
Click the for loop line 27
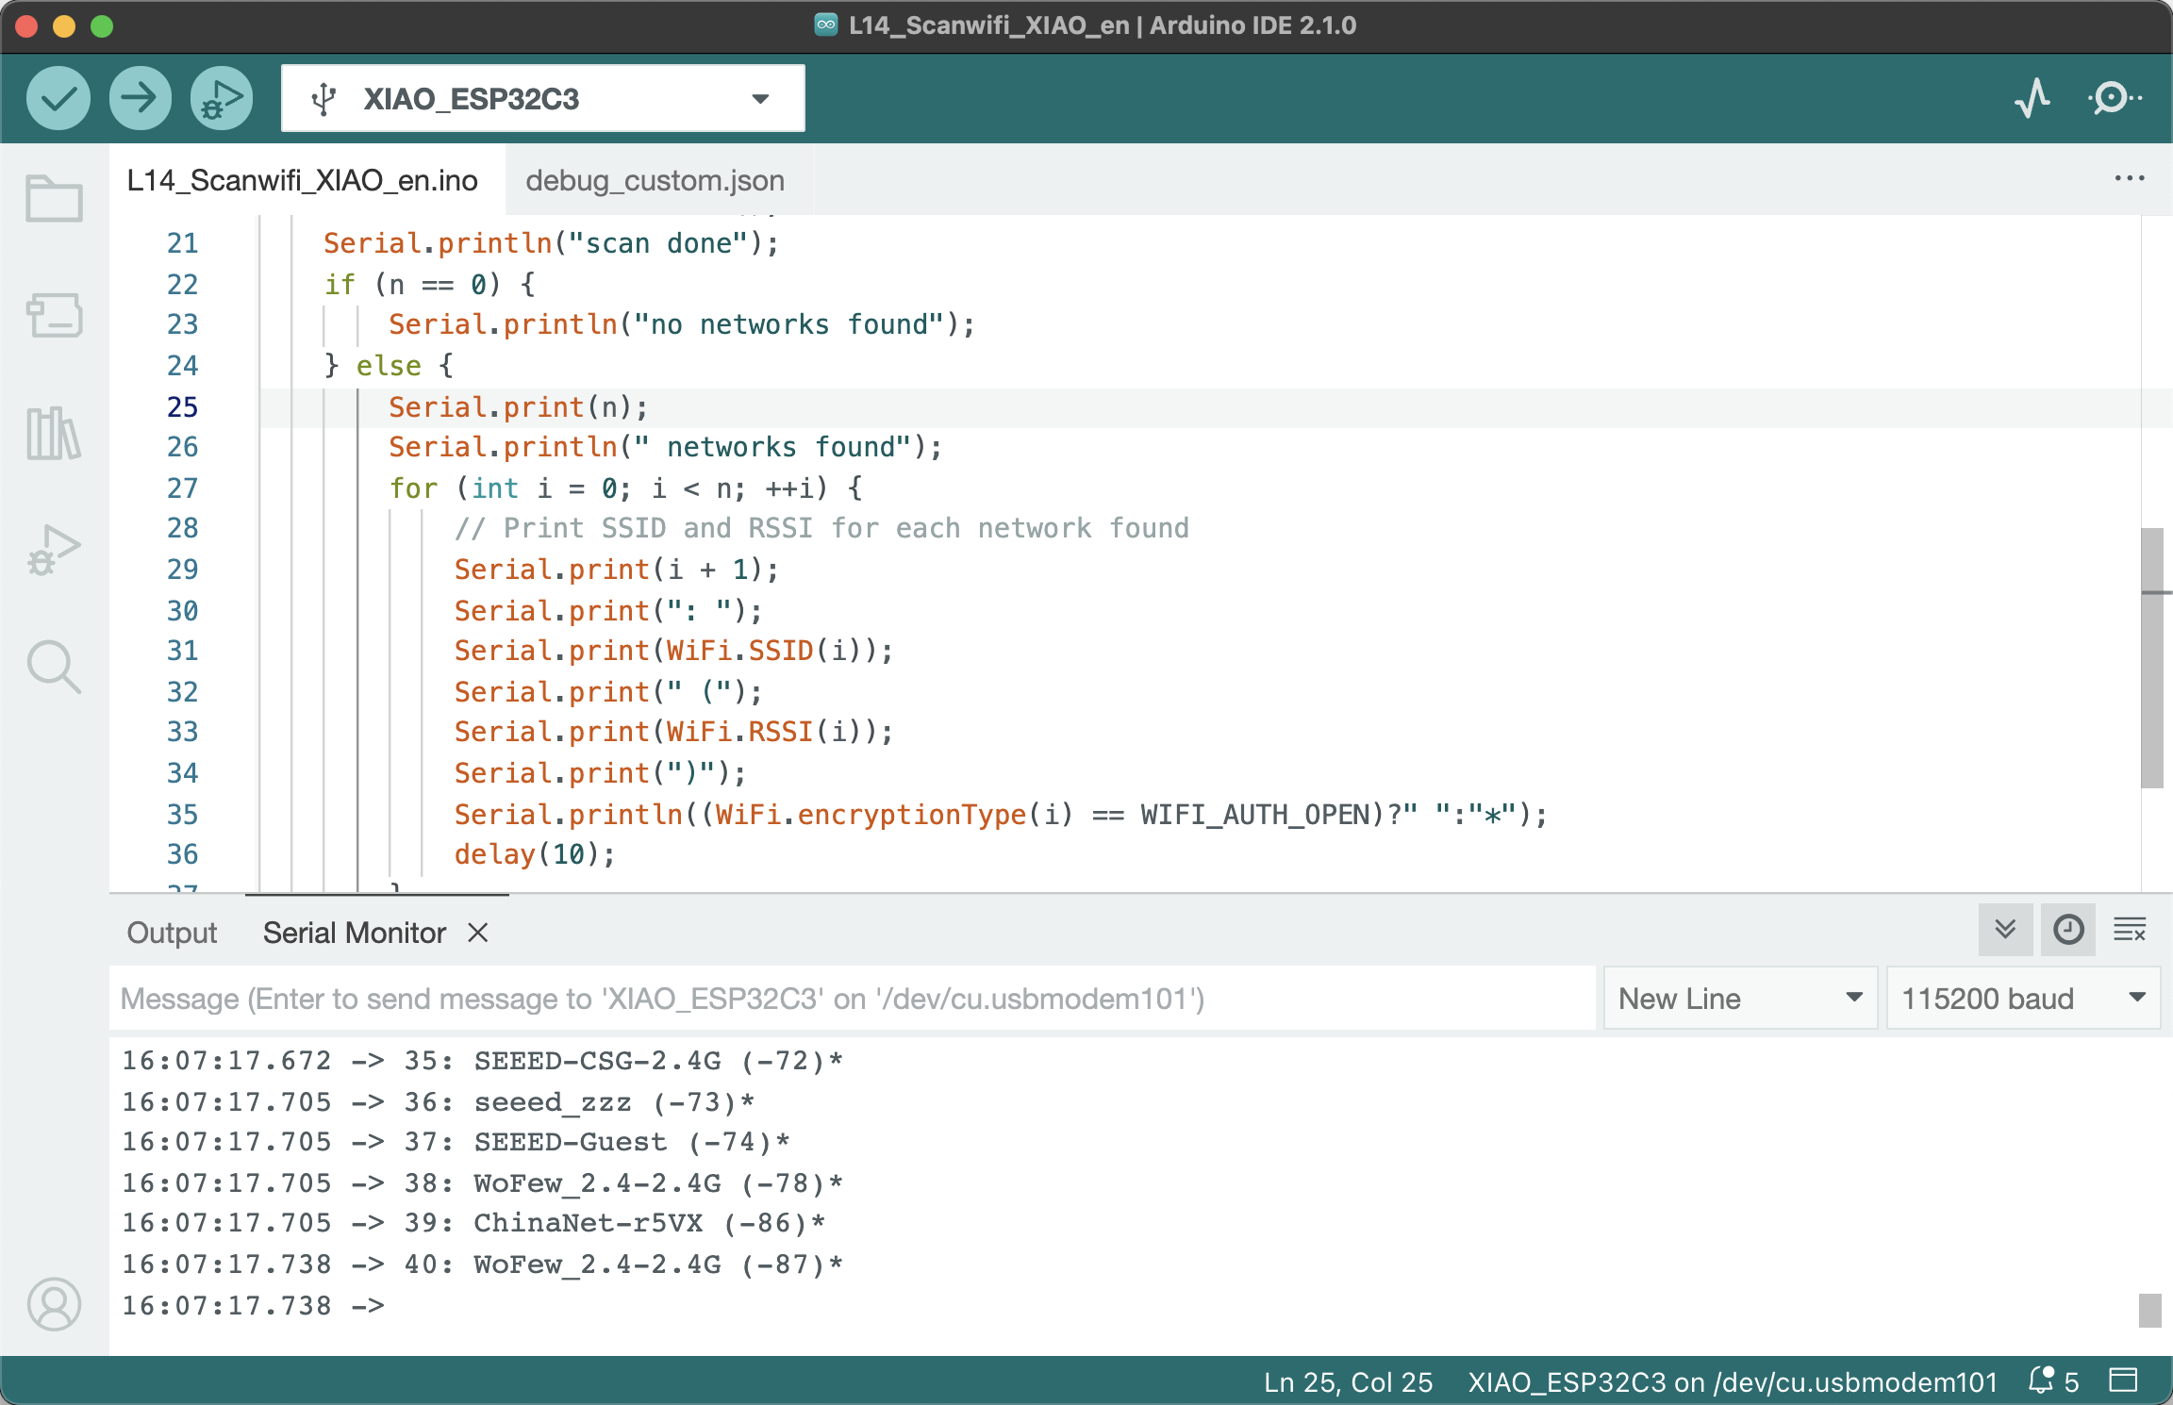626,488
